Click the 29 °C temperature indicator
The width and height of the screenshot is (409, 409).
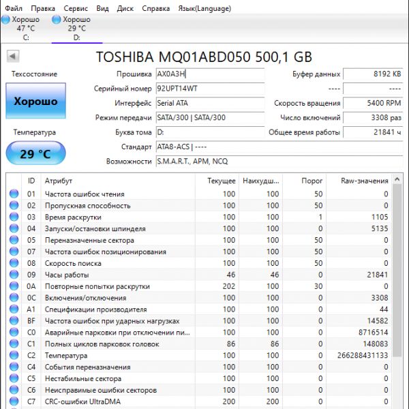coord(35,153)
